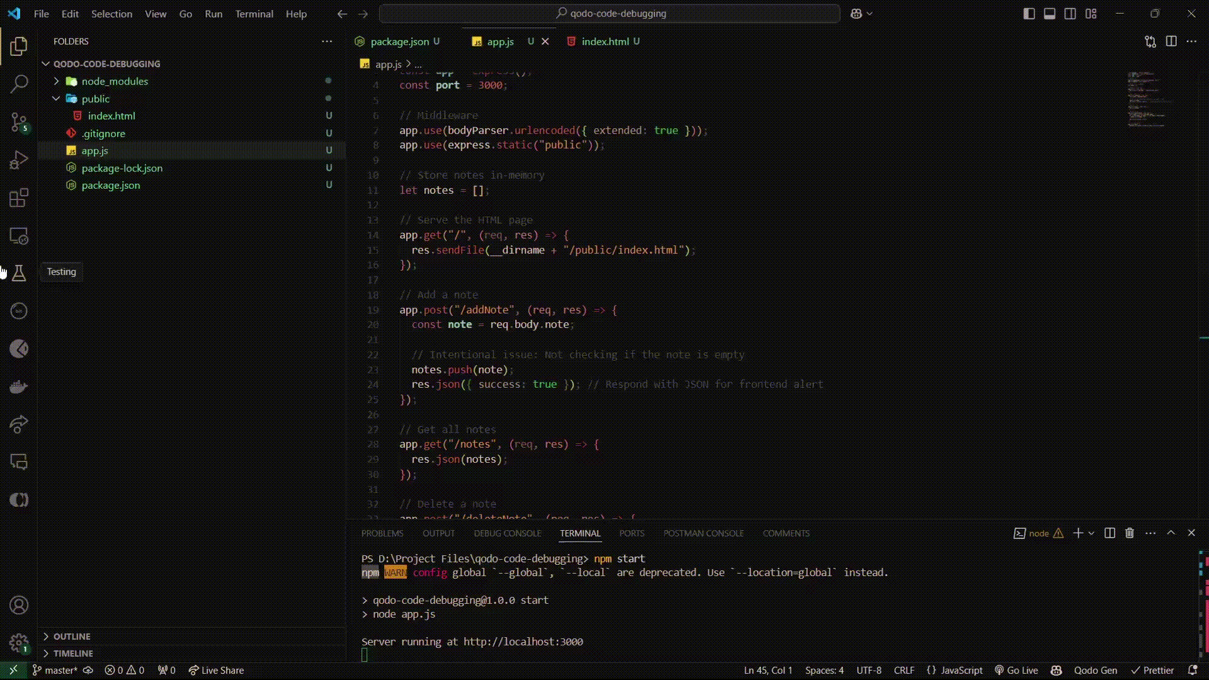Screen dimensions: 1209x680
Task: Click Go Live in the status bar
Action: click(1016, 671)
